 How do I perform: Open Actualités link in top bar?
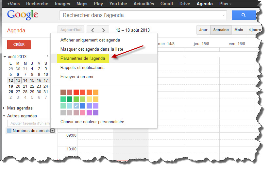pos(144,4)
